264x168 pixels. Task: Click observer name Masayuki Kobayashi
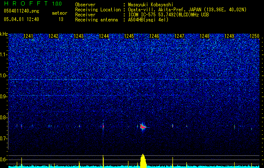pyautogui.click(x=151, y=5)
